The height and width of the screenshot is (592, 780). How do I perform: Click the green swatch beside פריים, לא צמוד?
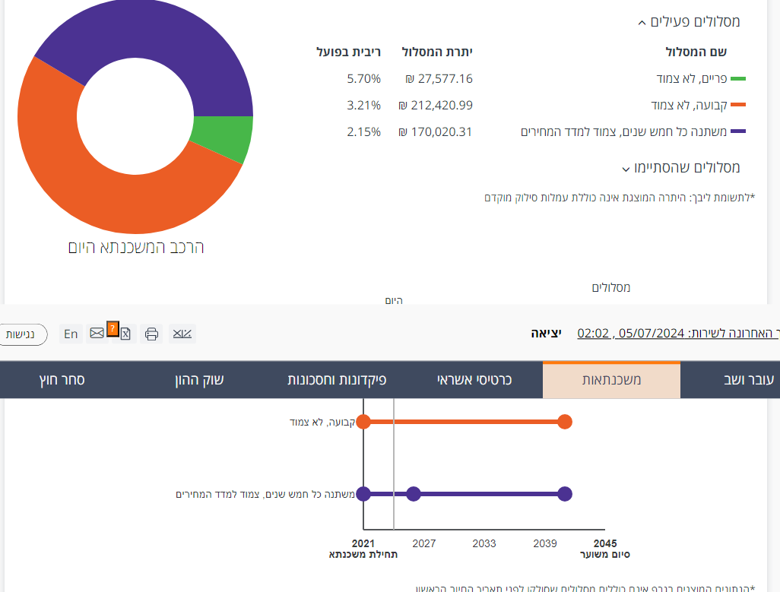point(738,78)
